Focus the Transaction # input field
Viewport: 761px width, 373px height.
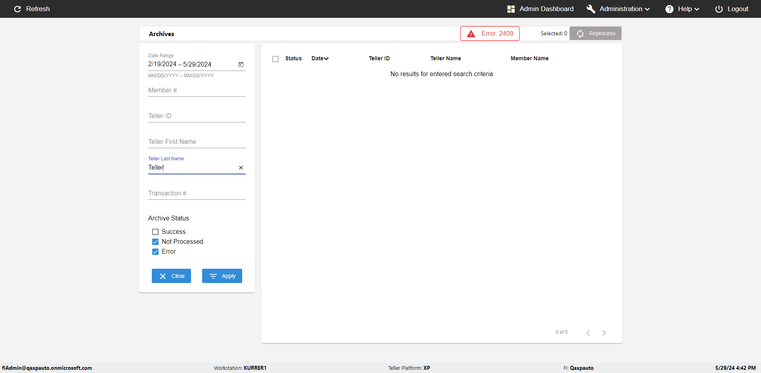click(197, 193)
